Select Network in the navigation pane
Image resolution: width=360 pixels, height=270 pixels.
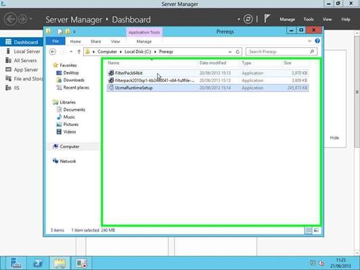point(68,161)
